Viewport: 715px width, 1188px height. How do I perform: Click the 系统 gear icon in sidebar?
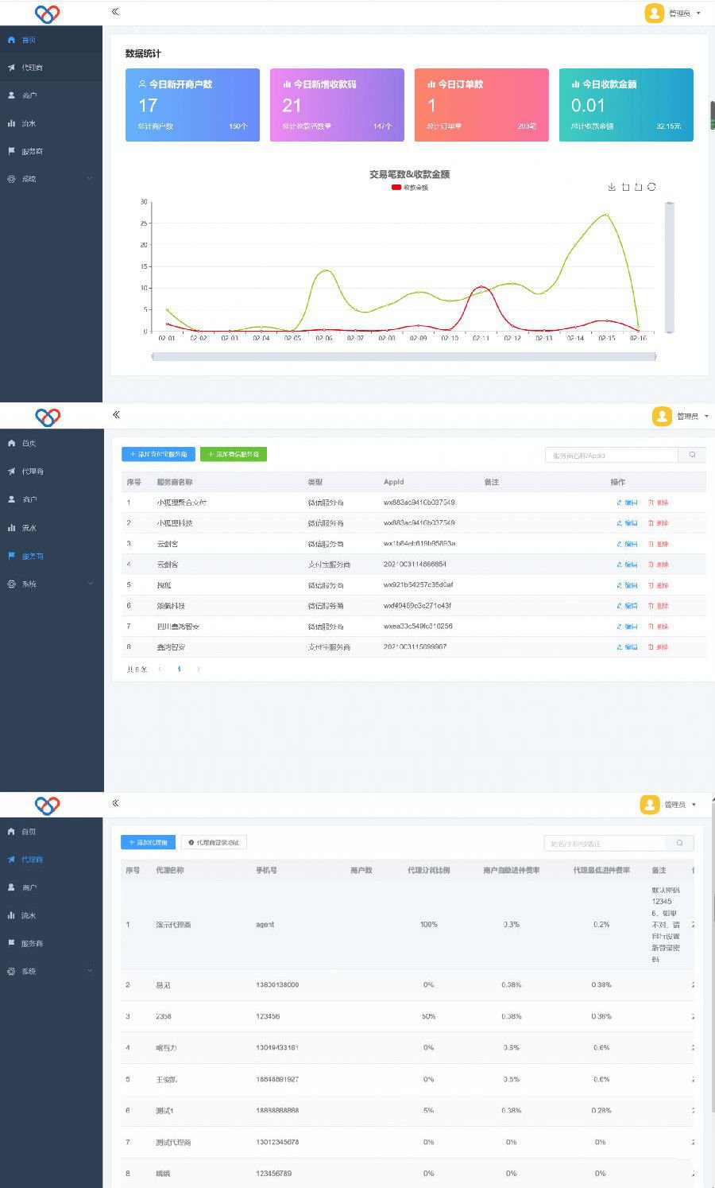tap(11, 179)
